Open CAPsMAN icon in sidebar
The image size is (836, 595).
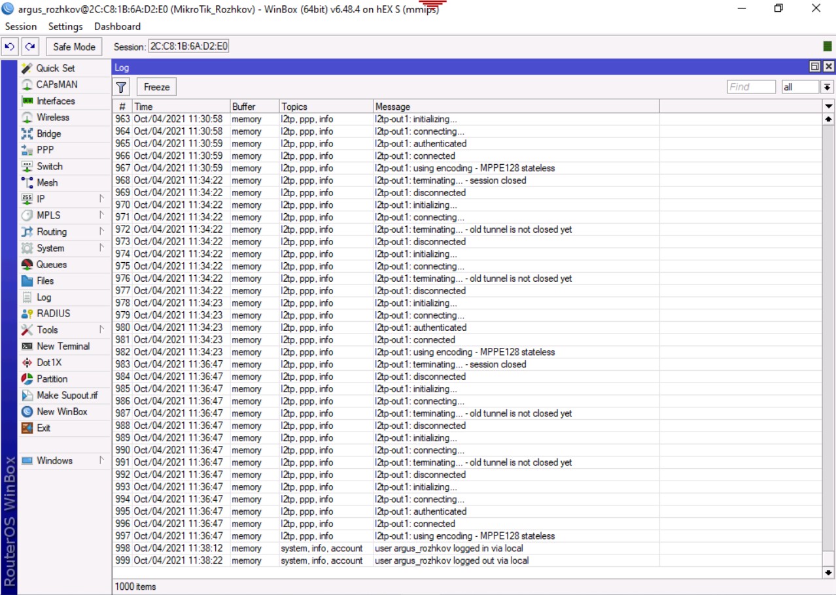pyautogui.click(x=27, y=84)
